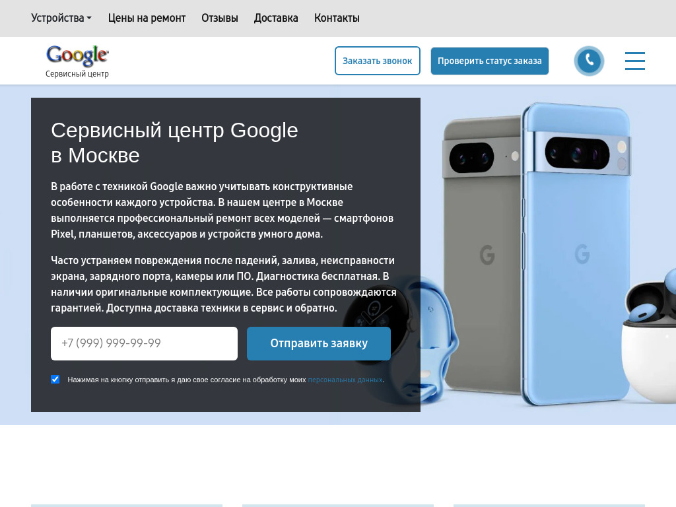Expand the Устройства dropdown menu

click(x=61, y=18)
